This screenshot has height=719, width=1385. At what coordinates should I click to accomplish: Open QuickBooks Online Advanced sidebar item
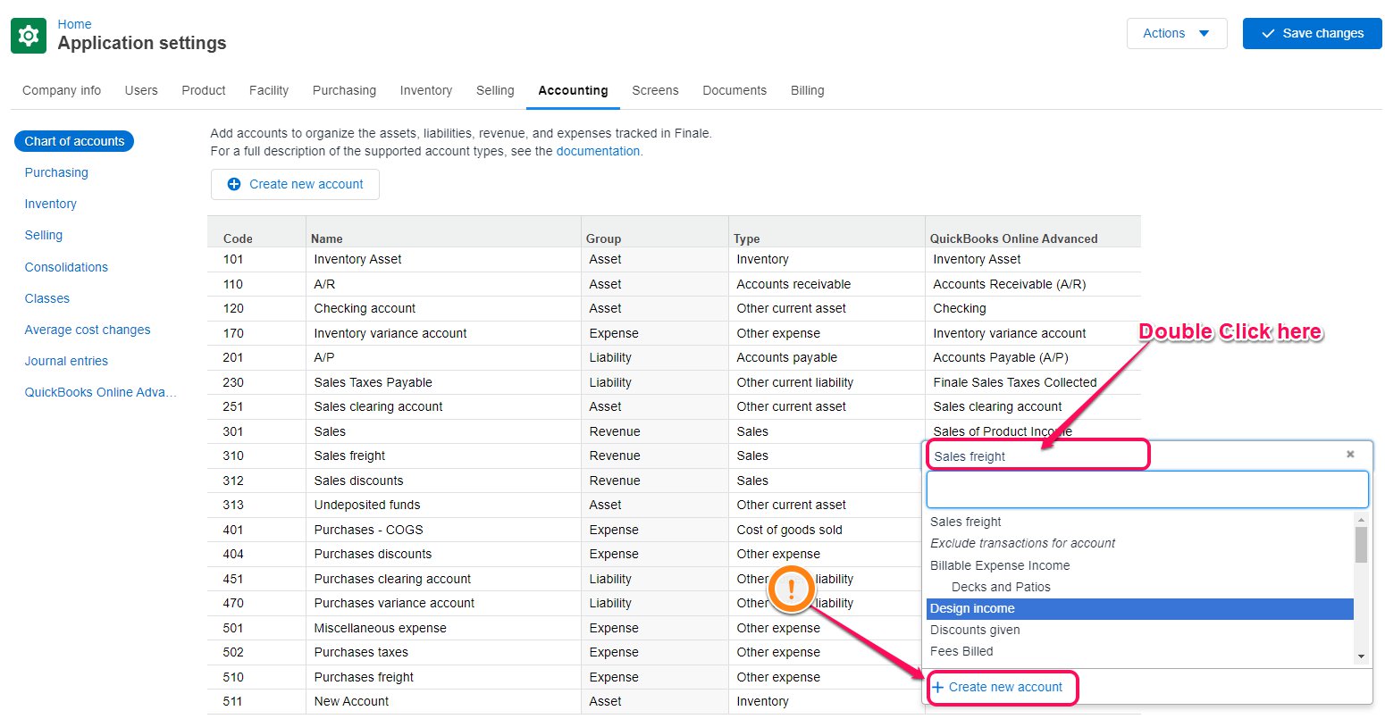coord(101,392)
